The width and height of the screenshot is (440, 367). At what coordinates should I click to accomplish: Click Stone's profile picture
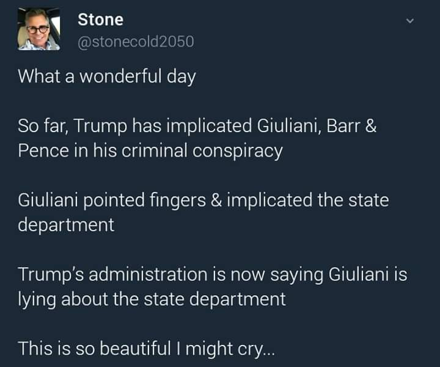pos(38,30)
